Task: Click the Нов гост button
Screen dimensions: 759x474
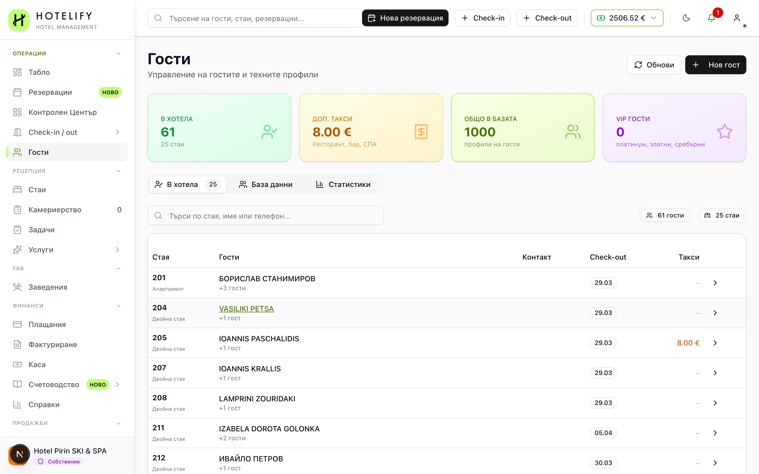Action: [x=716, y=65]
